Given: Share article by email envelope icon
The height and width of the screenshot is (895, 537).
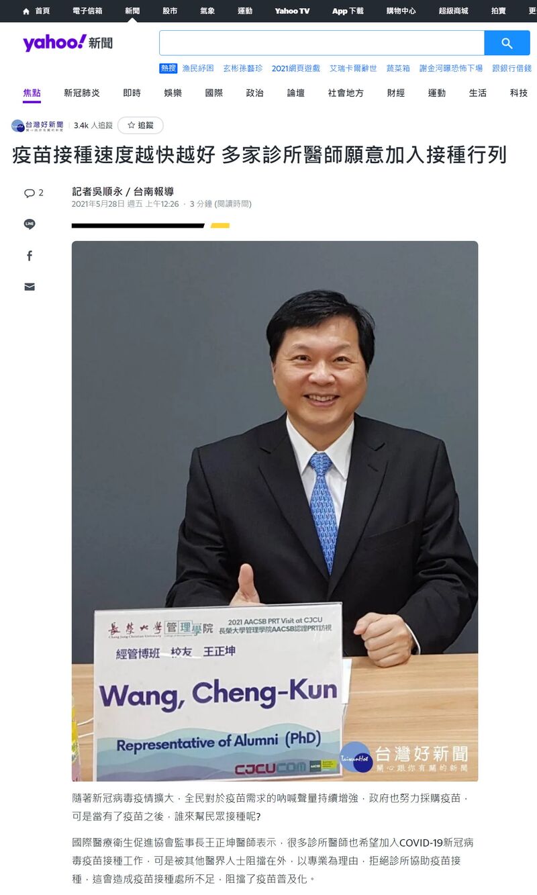Looking at the screenshot, I should point(30,287).
